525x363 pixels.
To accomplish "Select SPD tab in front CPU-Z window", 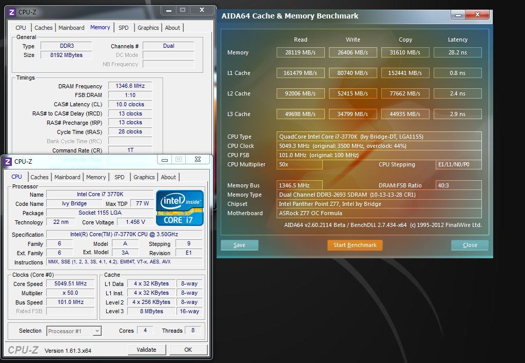I will point(120,177).
